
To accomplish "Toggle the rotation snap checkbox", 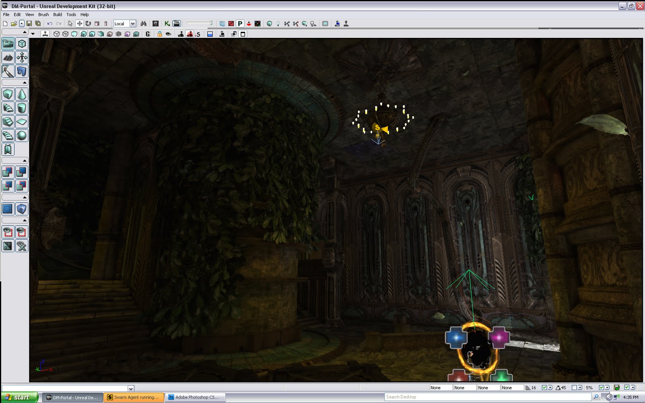I will (574, 388).
